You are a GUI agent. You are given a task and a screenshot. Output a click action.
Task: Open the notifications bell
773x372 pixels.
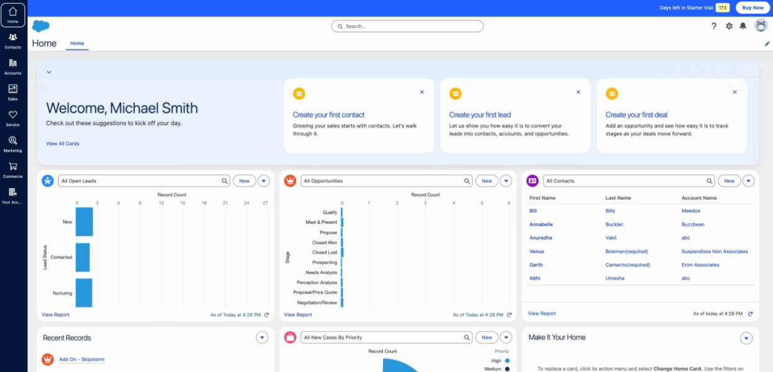click(743, 26)
